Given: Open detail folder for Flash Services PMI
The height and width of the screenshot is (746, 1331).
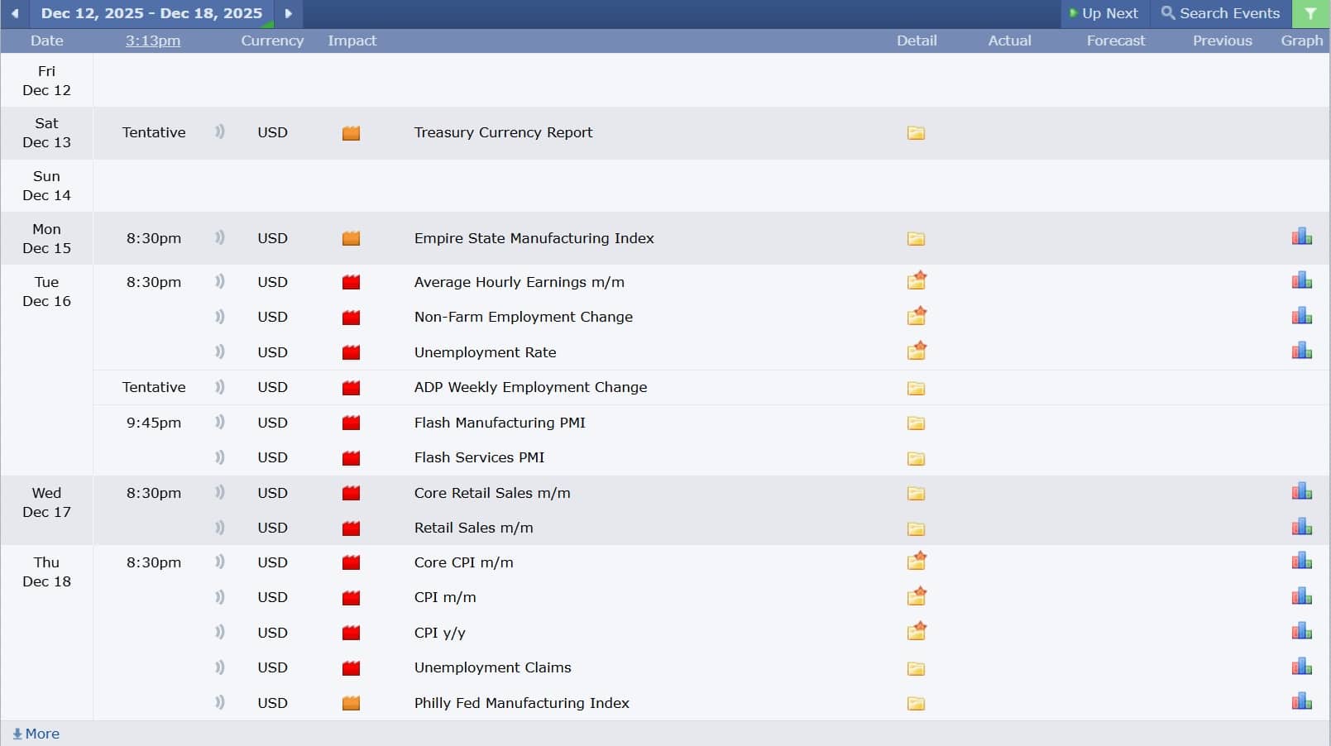Looking at the screenshot, I should pyautogui.click(x=916, y=458).
